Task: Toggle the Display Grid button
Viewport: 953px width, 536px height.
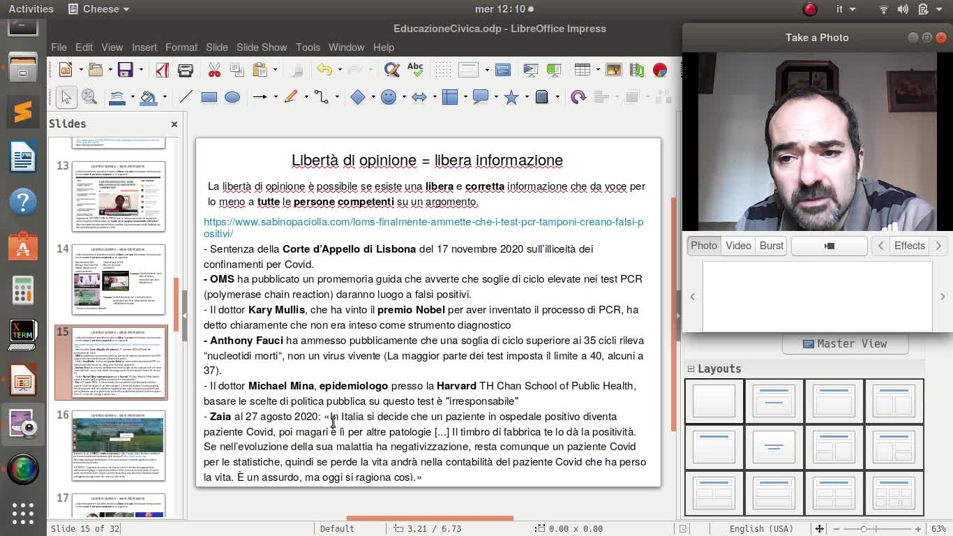Action: [443, 70]
